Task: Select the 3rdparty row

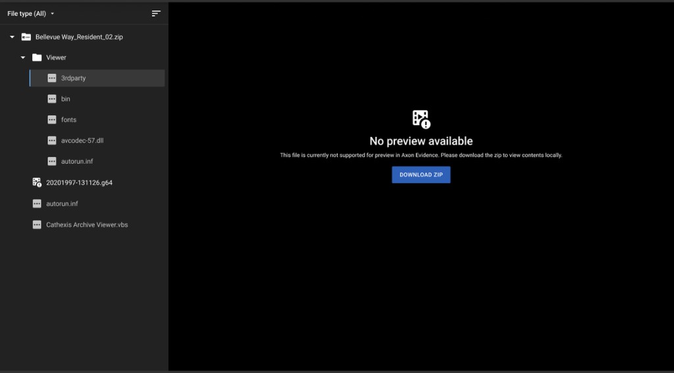Action: tap(97, 78)
